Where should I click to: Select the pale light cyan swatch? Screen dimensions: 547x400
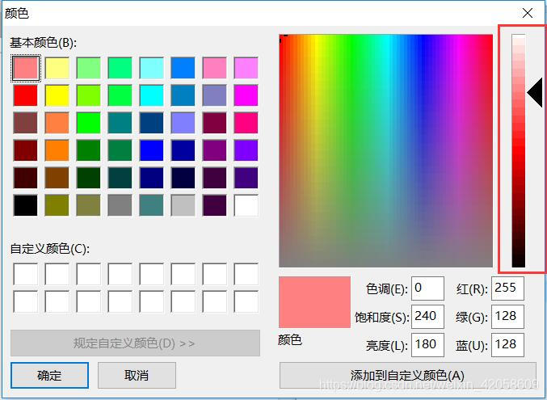coord(151,68)
